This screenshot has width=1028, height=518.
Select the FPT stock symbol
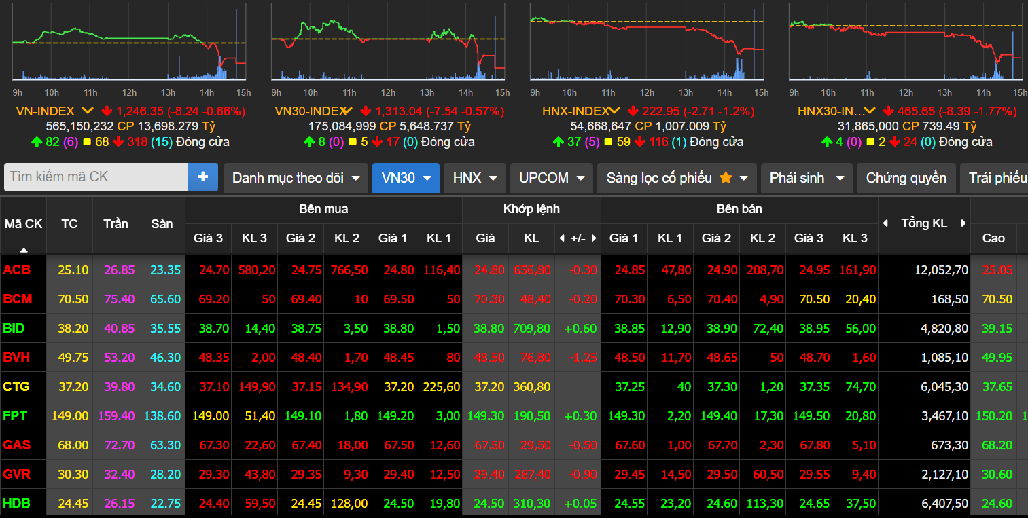16,416
